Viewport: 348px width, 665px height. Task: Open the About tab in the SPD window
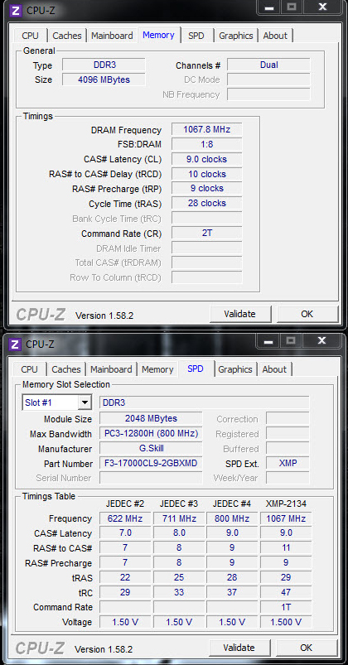point(274,369)
